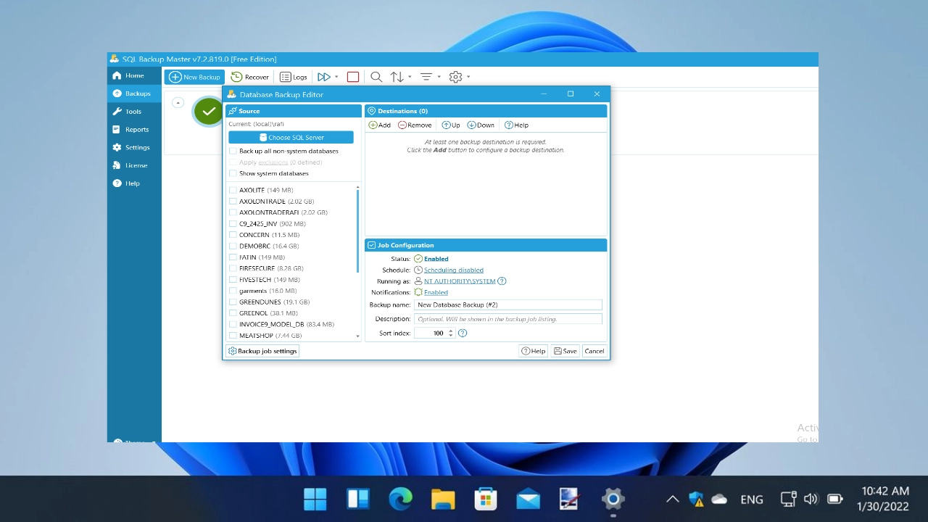Click the database list scrollbar down arrow
The image size is (928, 522).
tap(357, 336)
